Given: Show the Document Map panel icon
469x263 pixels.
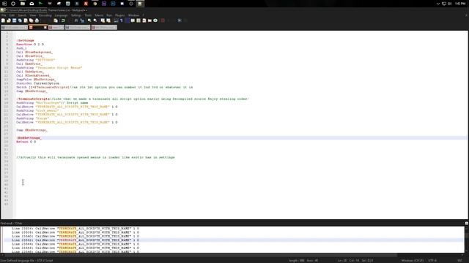Looking at the screenshot, I should pyautogui.click(x=139, y=20).
